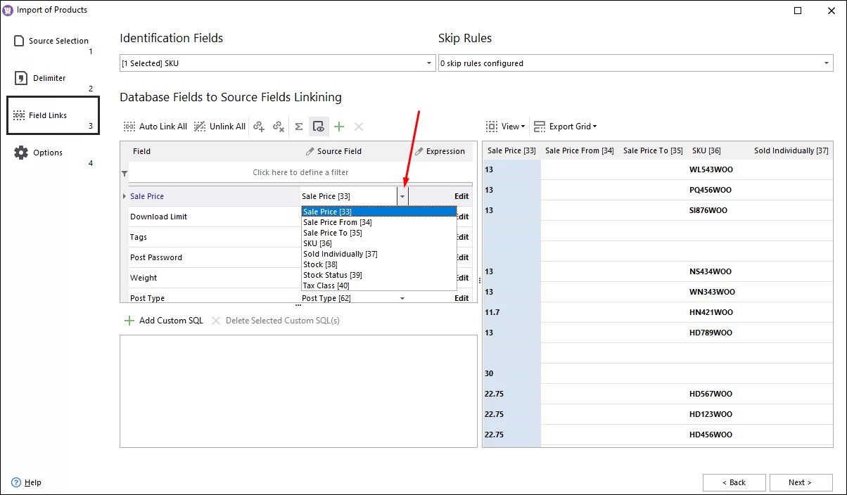The image size is (847, 495).
Task: Select SKU [36] from the open list
Action: point(317,243)
